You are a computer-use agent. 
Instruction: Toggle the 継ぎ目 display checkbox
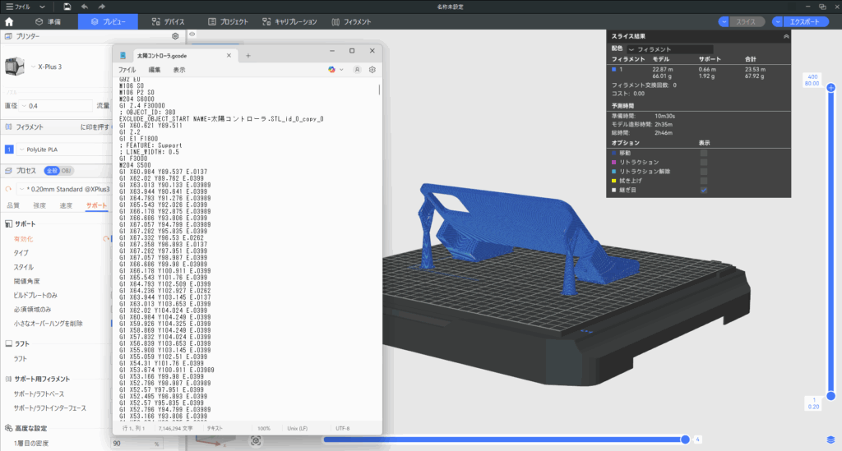tap(703, 190)
